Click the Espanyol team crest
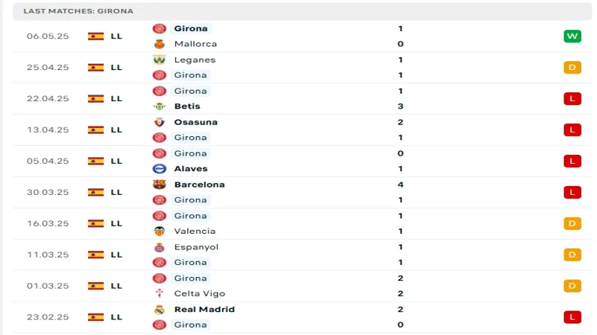The width and height of the screenshot is (597, 335). point(158,247)
